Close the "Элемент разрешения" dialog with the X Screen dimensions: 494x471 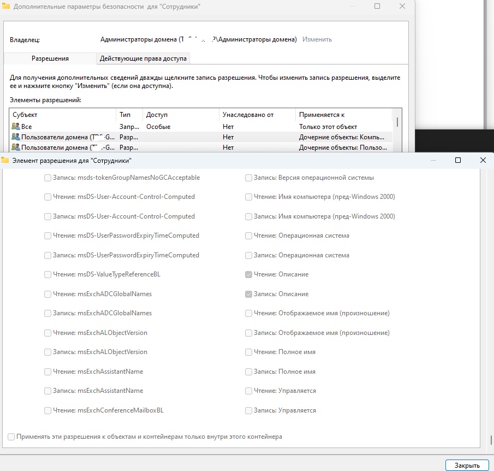(483, 160)
